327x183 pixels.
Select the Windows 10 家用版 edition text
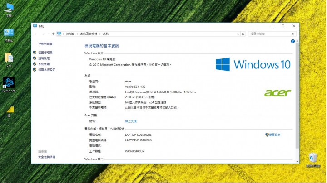[102, 59]
